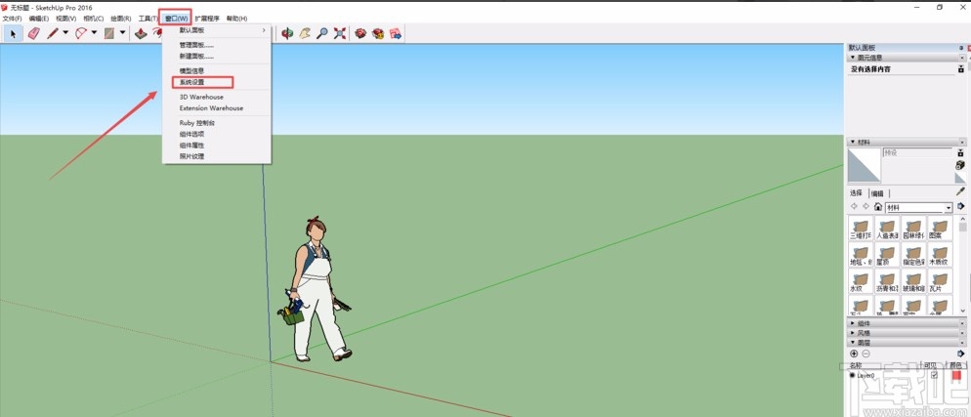The image size is (971, 417).
Task: Open the 绘图(R) menu
Action: coord(121,19)
